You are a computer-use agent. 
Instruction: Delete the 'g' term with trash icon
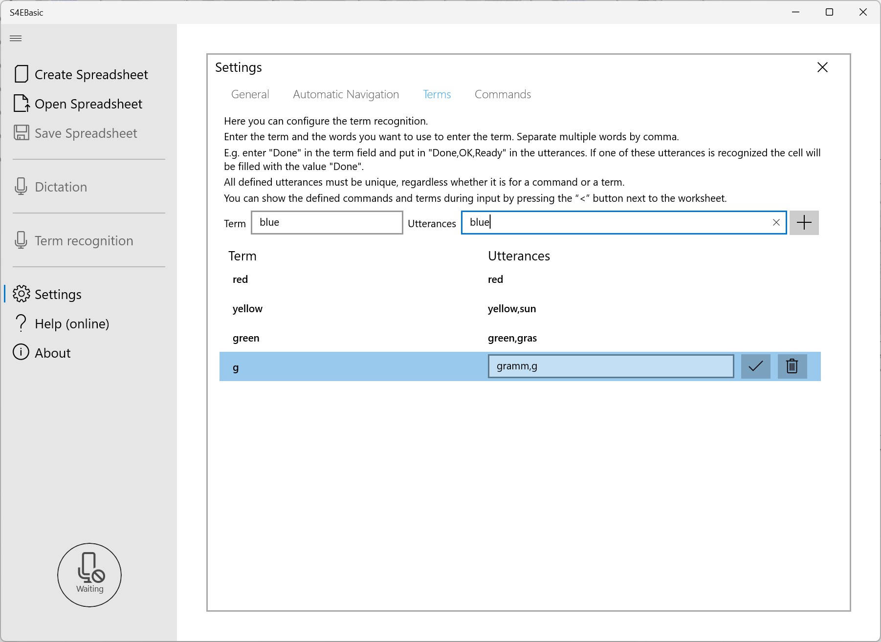pos(792,366)
